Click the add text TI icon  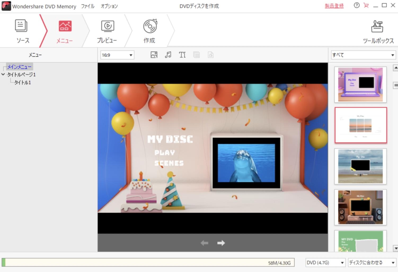(x=182, y=55)
